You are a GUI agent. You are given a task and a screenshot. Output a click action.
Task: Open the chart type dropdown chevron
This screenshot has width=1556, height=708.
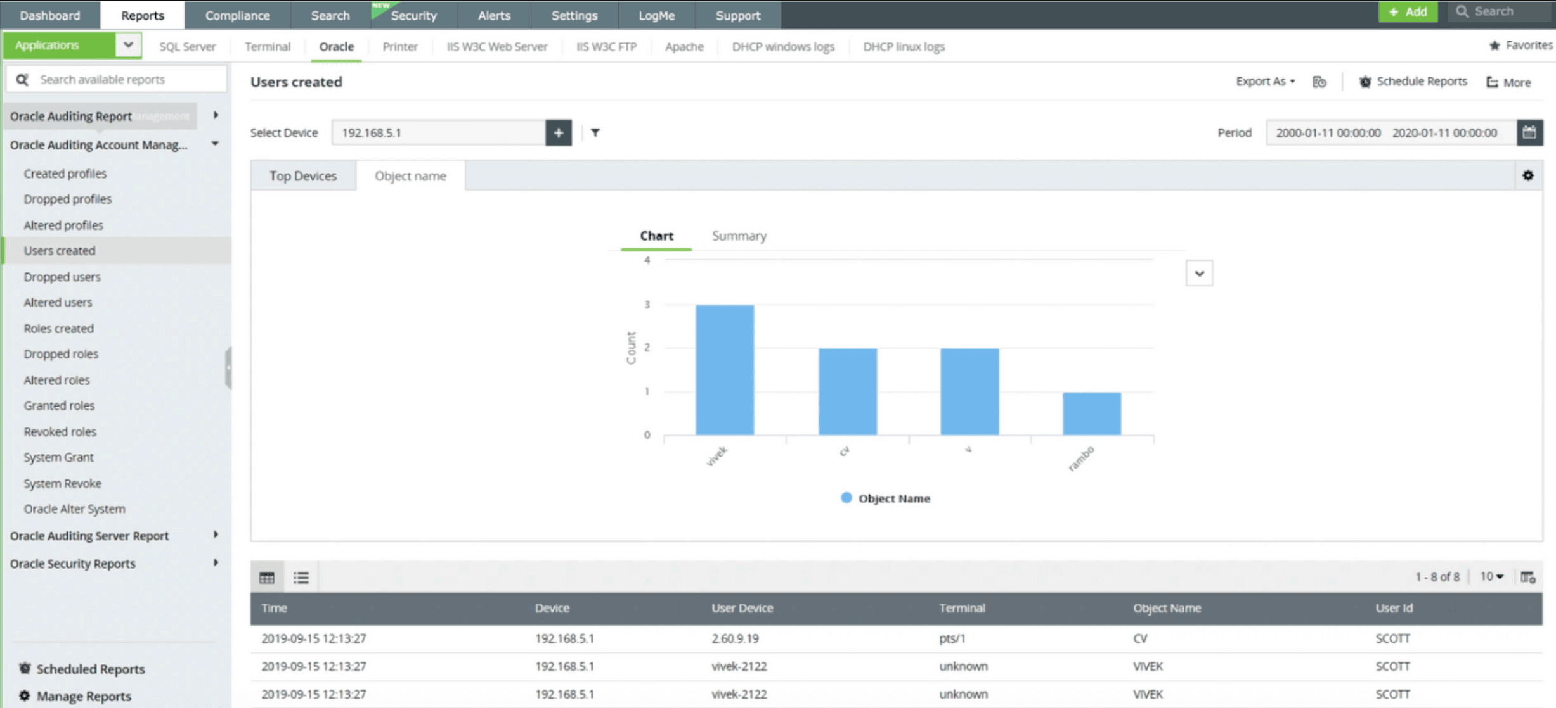pos(1199,274)
